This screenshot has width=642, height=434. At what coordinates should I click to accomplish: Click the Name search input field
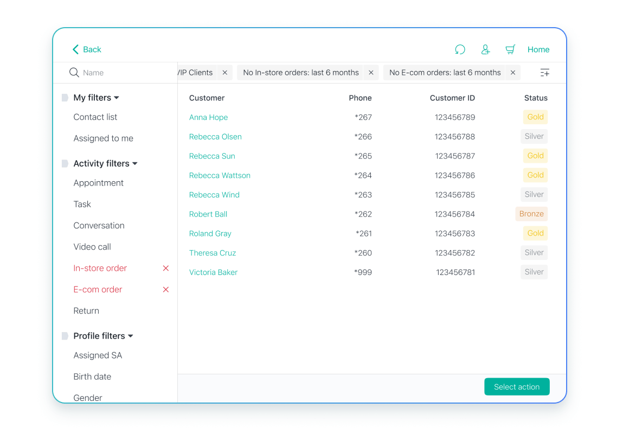click(125, 73)
